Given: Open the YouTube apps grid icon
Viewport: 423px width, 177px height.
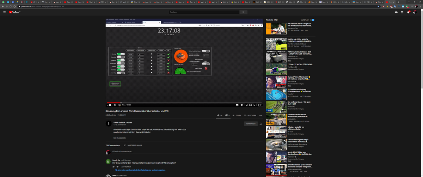Looking at the screenshot, I should [x=403, y=12].
